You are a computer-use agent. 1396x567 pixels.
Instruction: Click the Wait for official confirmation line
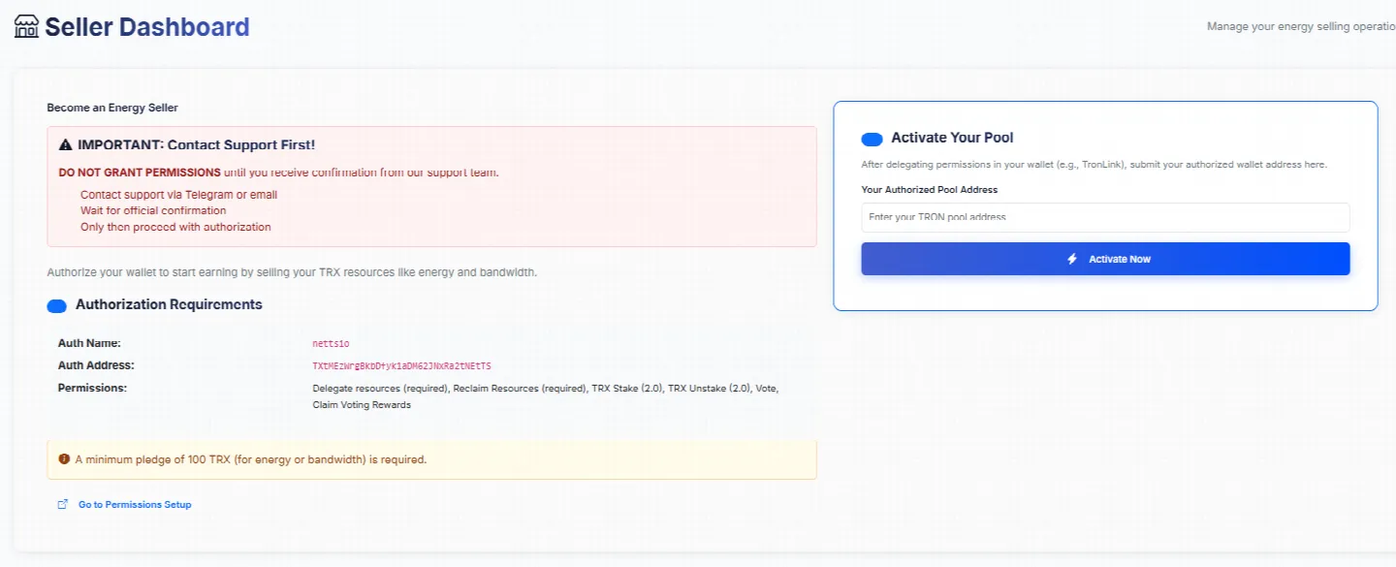coord(153,210)
